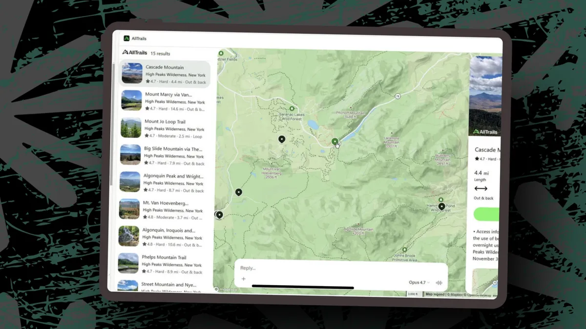Click the voice input waveform icon

coord(439,282)
